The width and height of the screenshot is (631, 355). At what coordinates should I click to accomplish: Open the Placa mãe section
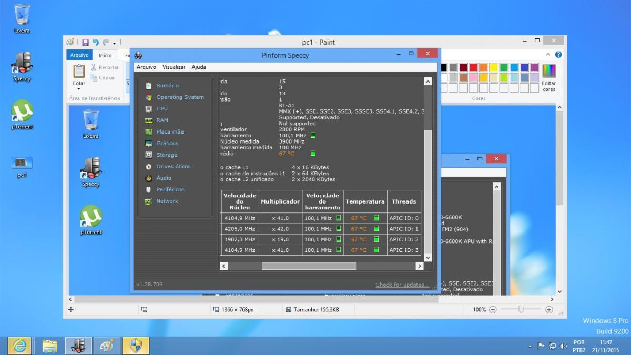(170, 131)
